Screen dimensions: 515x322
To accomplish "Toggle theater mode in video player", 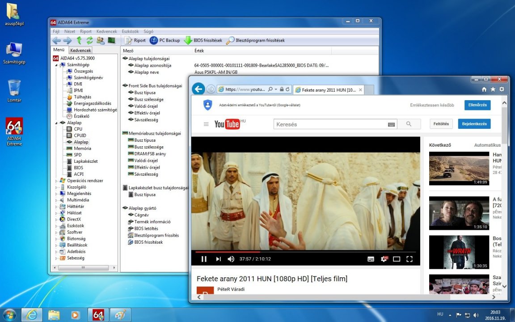I will (x=397, y=259).
